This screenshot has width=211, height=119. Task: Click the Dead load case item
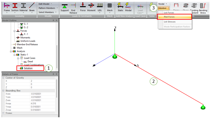point(30,61)
